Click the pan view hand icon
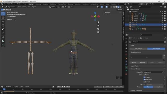 pos(98,26)
